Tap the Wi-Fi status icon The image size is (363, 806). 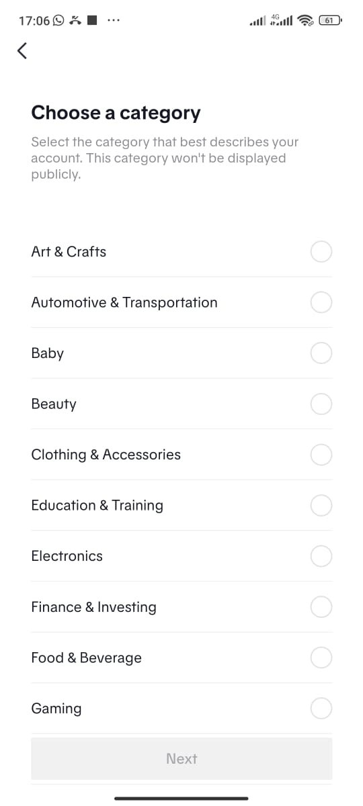point(307,21)
